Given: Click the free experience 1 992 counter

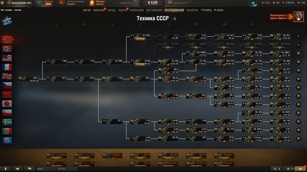Looking at the screenshot, I should 301,3.
